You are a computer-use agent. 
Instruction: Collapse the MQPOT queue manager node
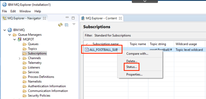(x=14, y=39)
